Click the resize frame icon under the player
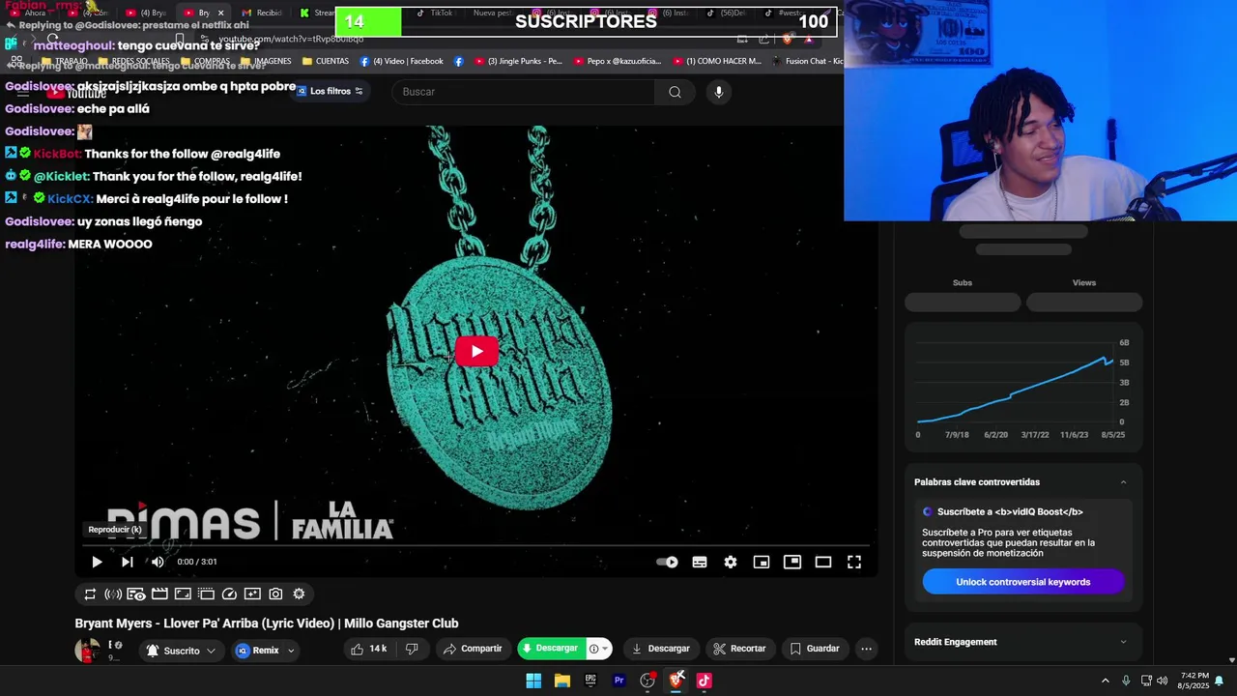 tap(183, 594)
